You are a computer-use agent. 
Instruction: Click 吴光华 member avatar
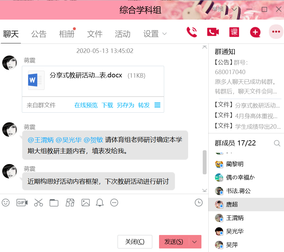pos(219,231)
